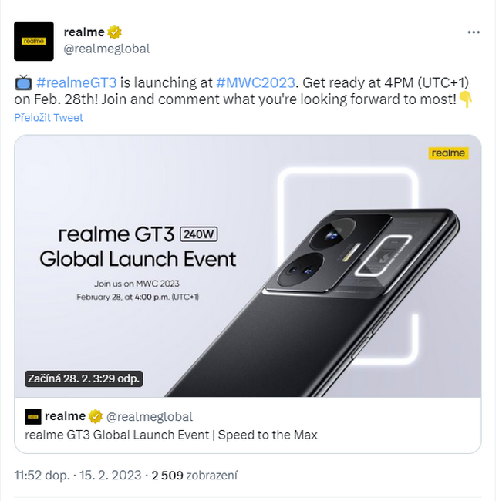Open the @realmeglobal handle under the name
The width and height of the screenshot is (499, 501).
point(106,49)
